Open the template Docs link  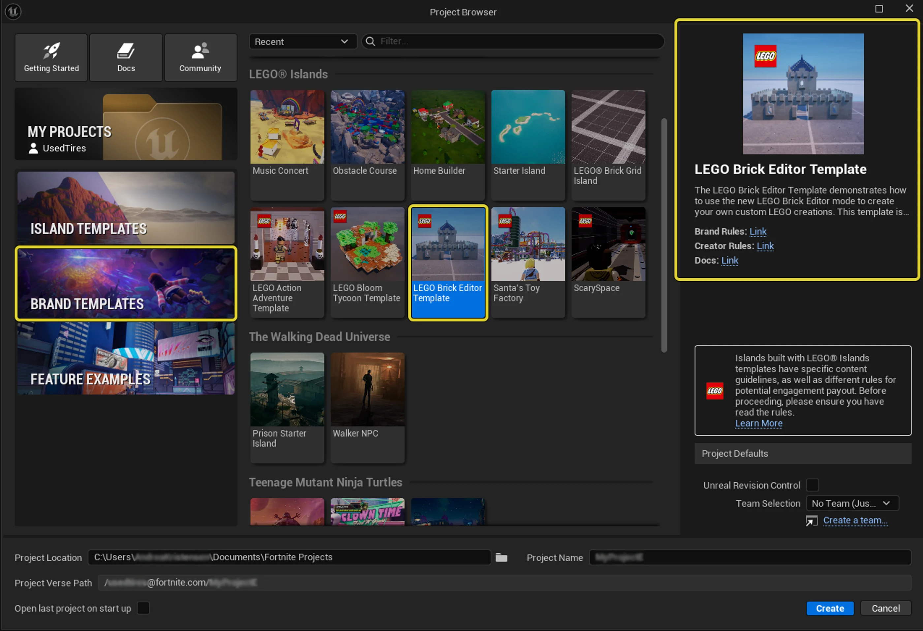729,260
